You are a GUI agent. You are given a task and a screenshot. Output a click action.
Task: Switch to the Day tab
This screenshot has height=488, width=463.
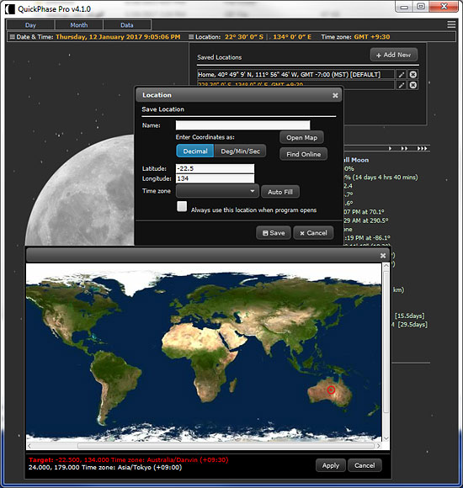coord(30,25)
